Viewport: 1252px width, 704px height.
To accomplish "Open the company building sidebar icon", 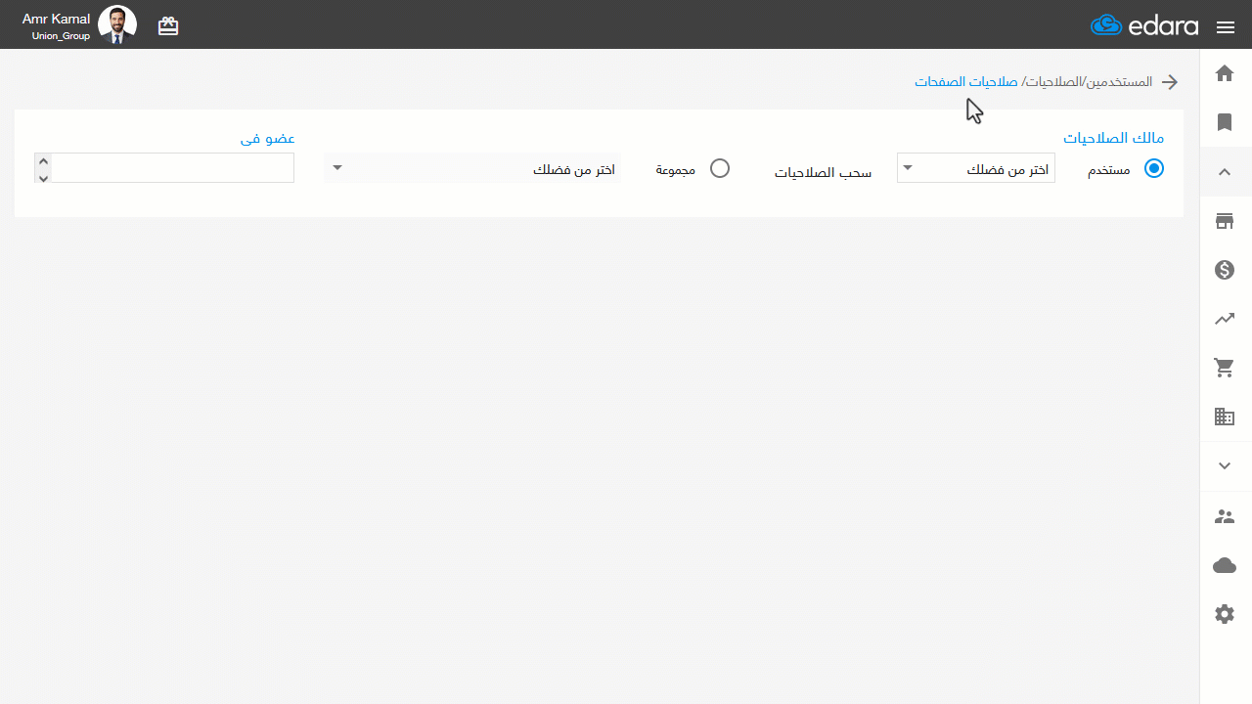I will (1225, 417).
